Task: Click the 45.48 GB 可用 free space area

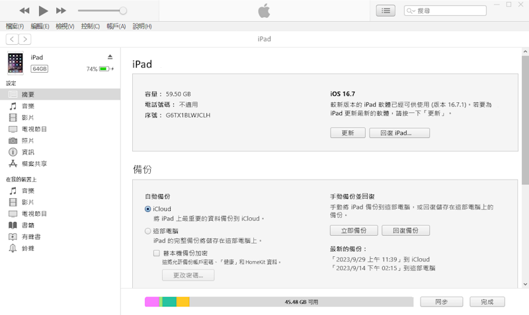Action: 302,302
